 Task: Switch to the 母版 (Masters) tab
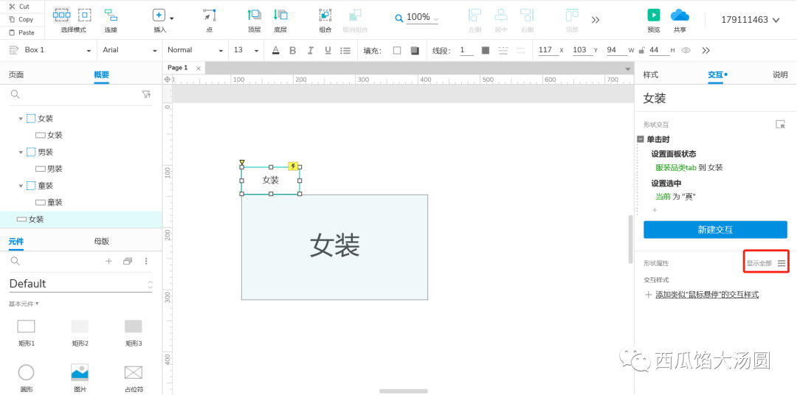pos(101,241)
